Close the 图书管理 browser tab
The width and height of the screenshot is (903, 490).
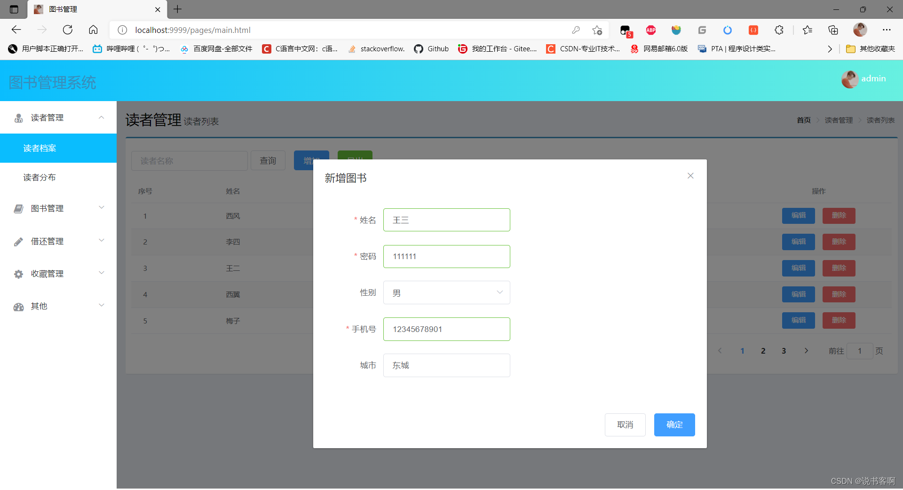[x=158, y=9]
